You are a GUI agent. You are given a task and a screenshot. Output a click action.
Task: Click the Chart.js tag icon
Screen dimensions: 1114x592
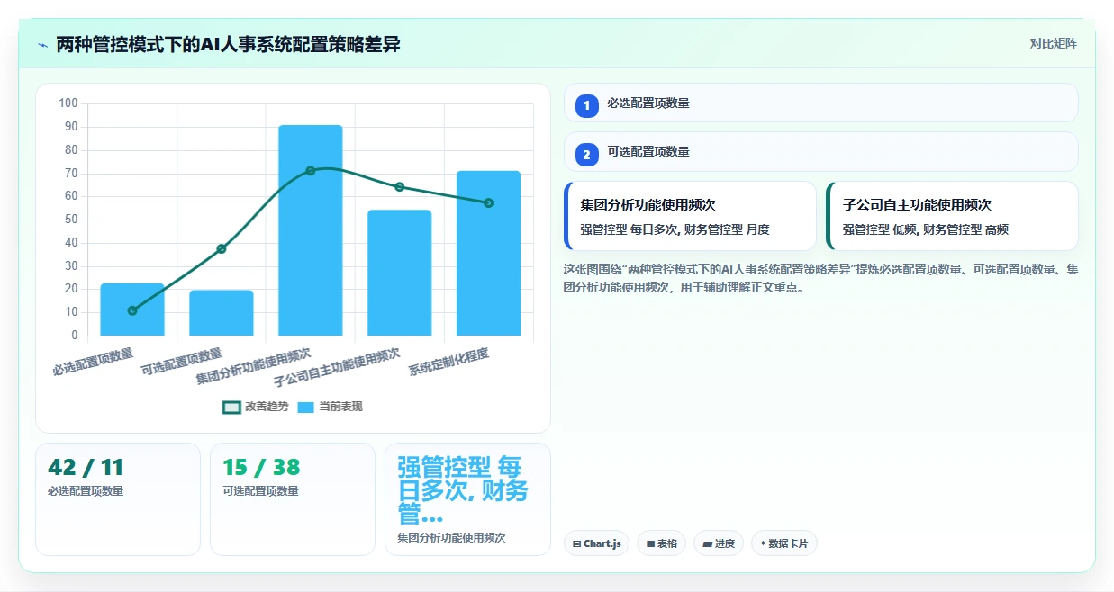tap(576, 543)
